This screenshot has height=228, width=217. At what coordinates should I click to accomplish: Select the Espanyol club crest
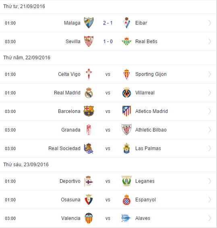(126, 200)
